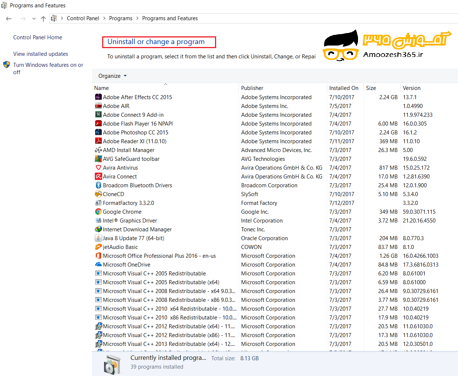The height and width of the screenshot is (376, 458).
Task: Go to Programs breadcrumb
Action: click(x=121, y=18)
